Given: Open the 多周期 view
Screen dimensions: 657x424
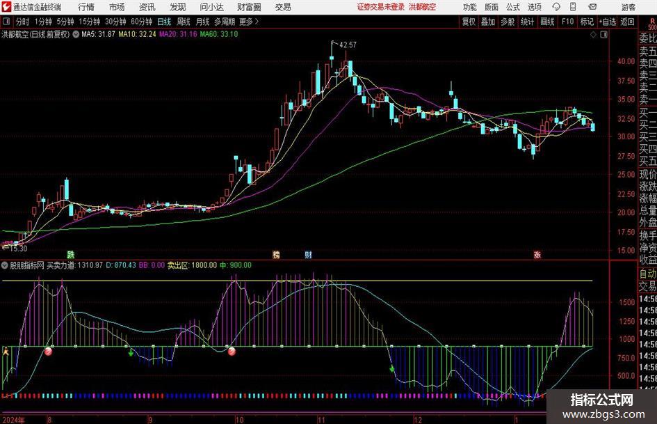Looking at the screenshot, I should click(x=225, y=22).
